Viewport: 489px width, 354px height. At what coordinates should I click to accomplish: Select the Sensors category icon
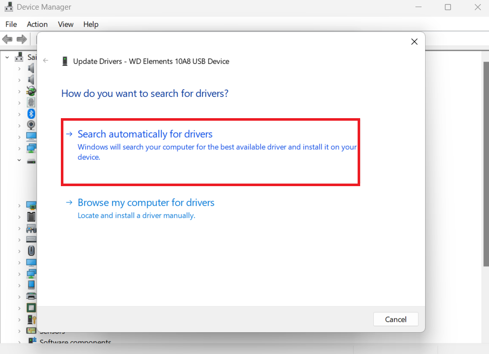31,331
